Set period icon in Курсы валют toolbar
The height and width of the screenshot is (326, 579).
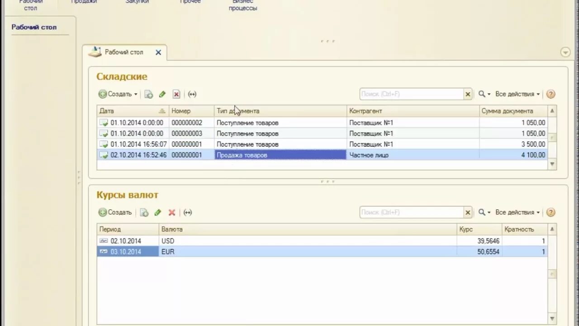coord(188,212)
